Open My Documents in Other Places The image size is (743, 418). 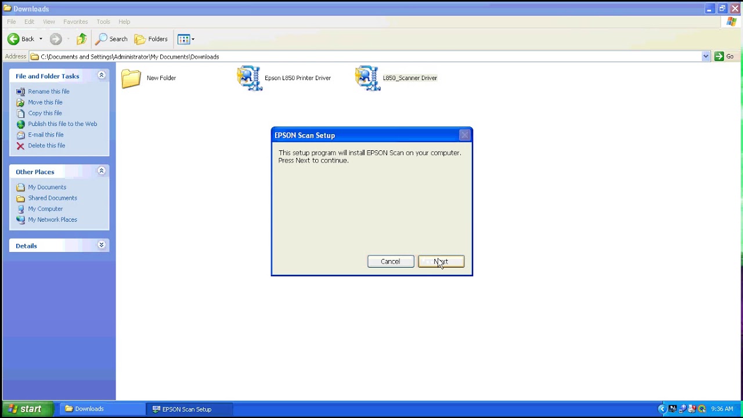coord(47,187)
